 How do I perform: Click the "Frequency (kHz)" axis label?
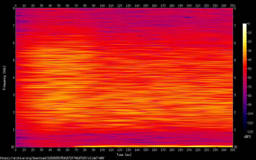click(x=4, y=78)
